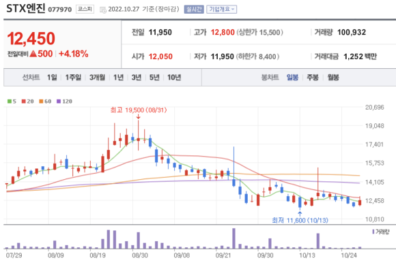Click the purple 120-day moving average swatch

[59, 101]
